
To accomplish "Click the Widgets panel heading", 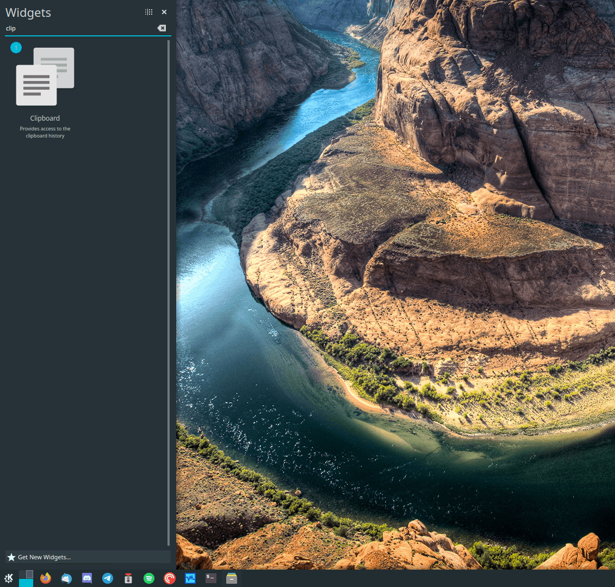I will (x=28, y=12).
